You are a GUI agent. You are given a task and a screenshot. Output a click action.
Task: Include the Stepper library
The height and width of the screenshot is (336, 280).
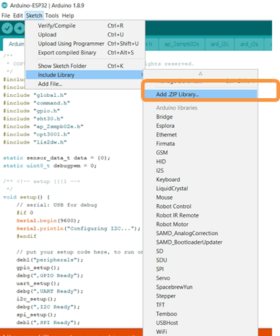(201, 296)
